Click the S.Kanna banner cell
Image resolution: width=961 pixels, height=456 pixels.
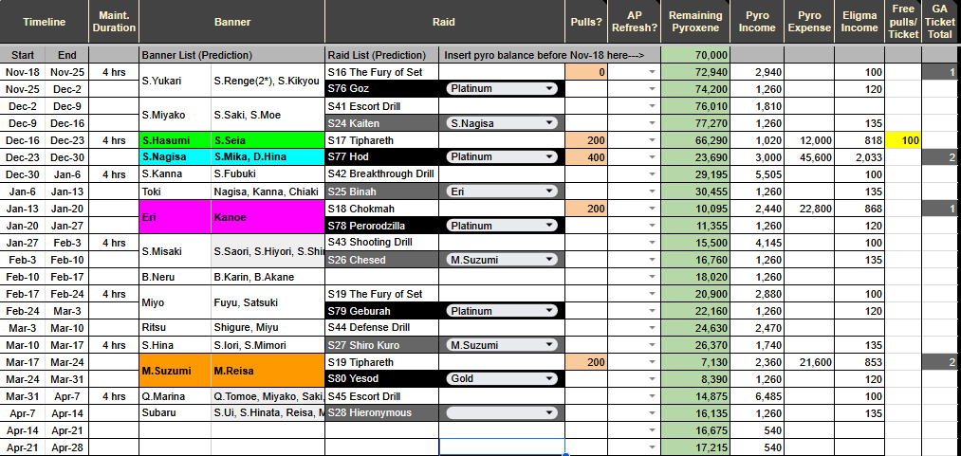(176, 174)
